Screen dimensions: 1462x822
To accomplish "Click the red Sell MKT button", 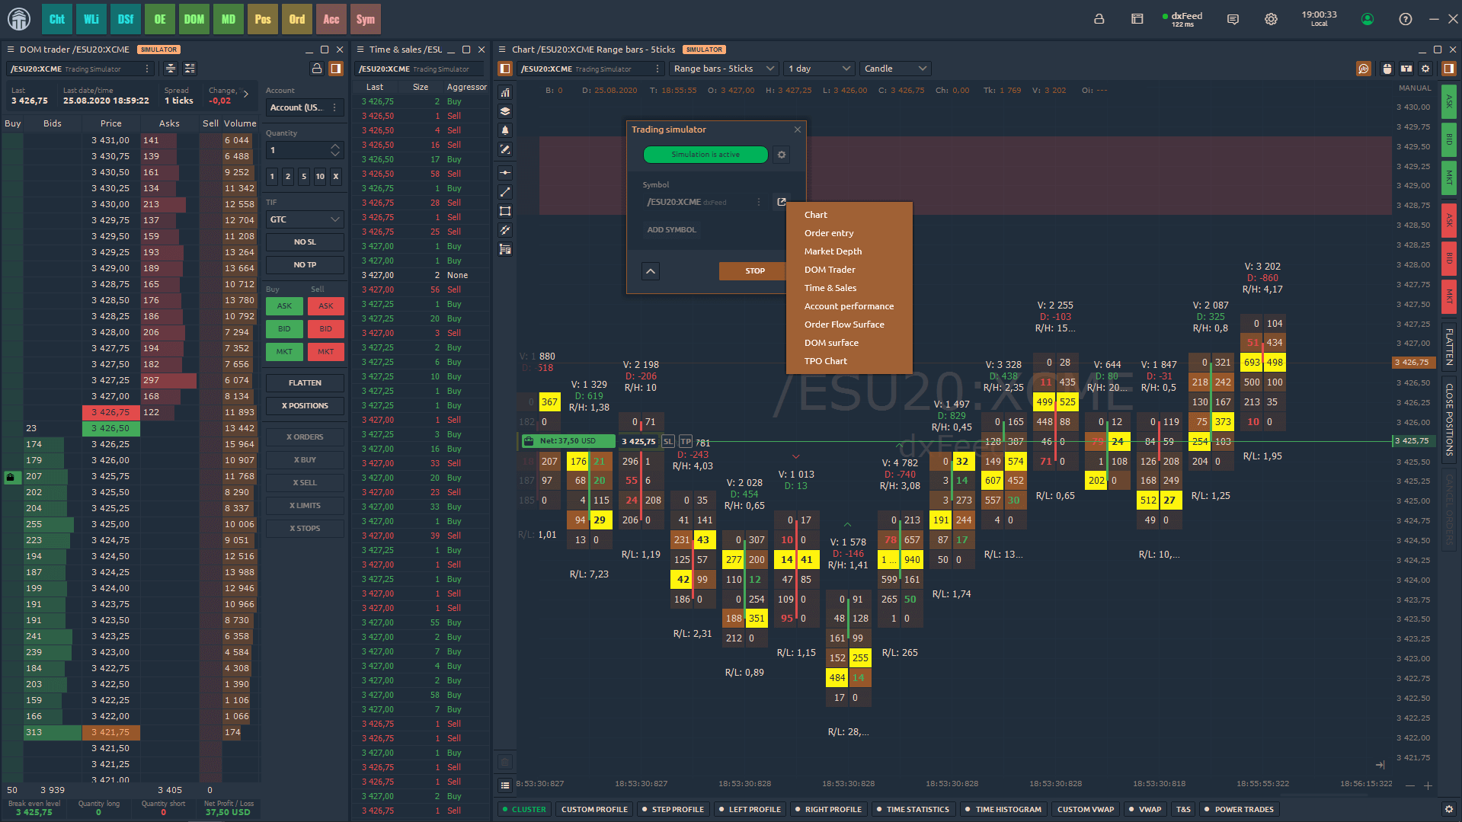I will 325,352.
